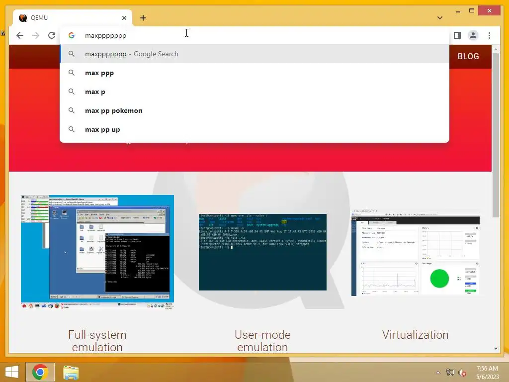The width and height of the screenshot is (509, 382).
Task: Open the Windows Start button
Action: [12, 372]
